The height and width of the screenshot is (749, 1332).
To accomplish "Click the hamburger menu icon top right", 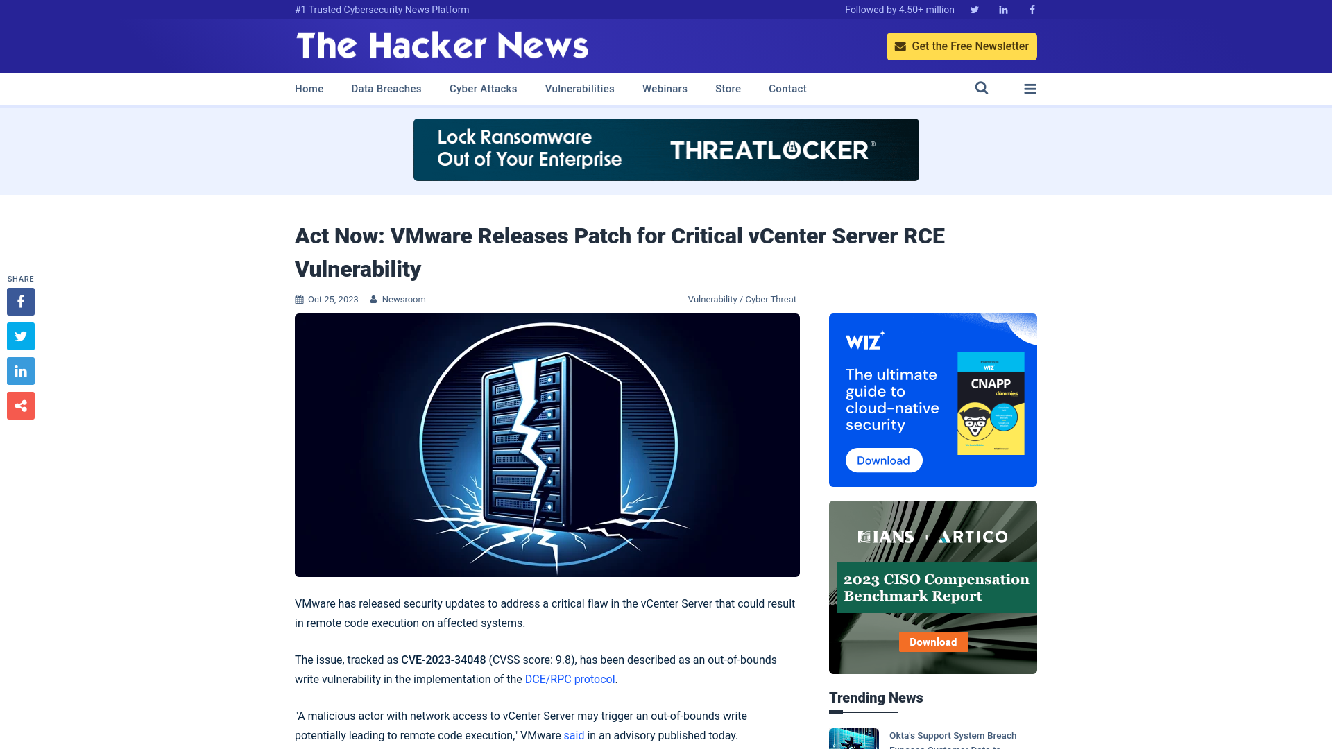I will [x=1030, y=88].
